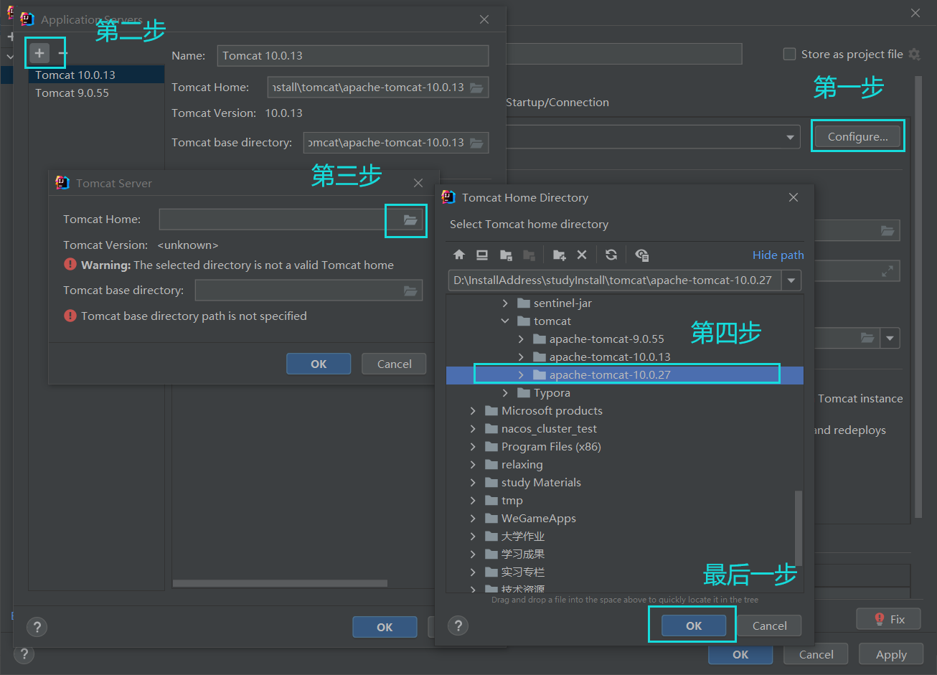Open help in Application Servers dialog
The height and width of the screenshot is (675, 937).
[x=37, y=627]
